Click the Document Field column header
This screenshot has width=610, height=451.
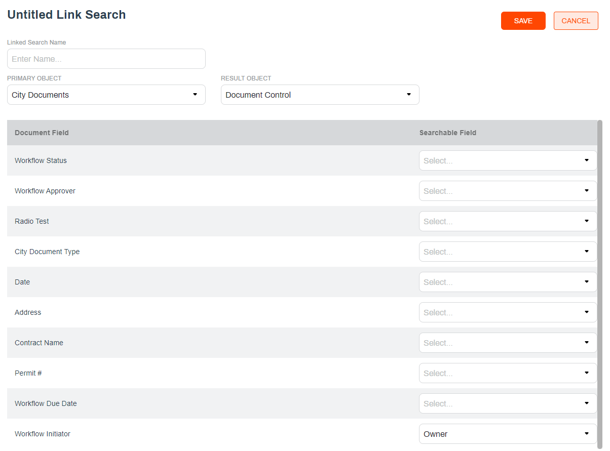coord(42,133)
